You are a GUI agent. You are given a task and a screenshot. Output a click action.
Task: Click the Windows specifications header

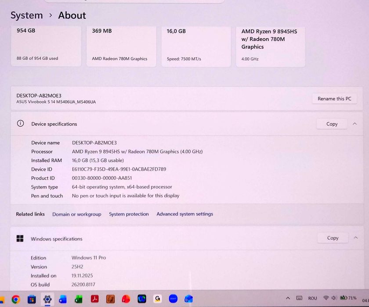187,238
